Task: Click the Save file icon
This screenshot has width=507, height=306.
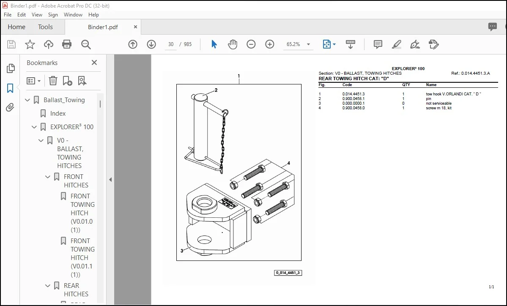Action: pyautogui.click(x=11, y=44)
